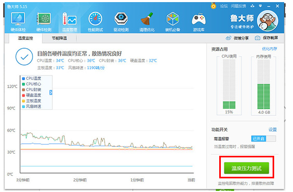Switch to the 节能降温 tab
This screenshot has height=192, width=293.
tap(60, 38)
